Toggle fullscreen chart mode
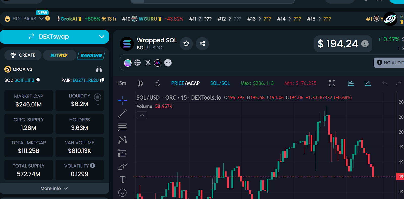 tap(332, 83)
